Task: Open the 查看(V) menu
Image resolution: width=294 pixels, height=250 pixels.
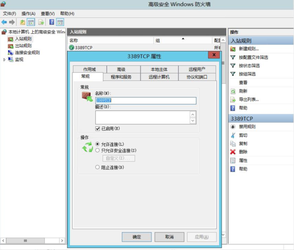Action: pos(48,14)
